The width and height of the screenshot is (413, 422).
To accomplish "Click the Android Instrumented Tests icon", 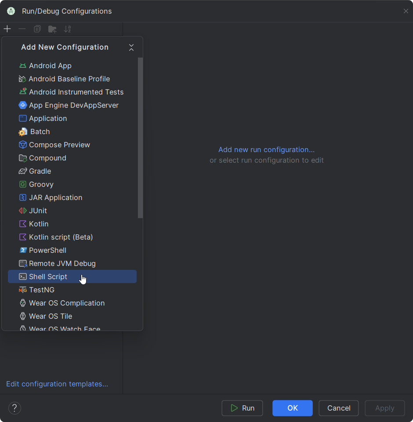I will pos(23,91).
